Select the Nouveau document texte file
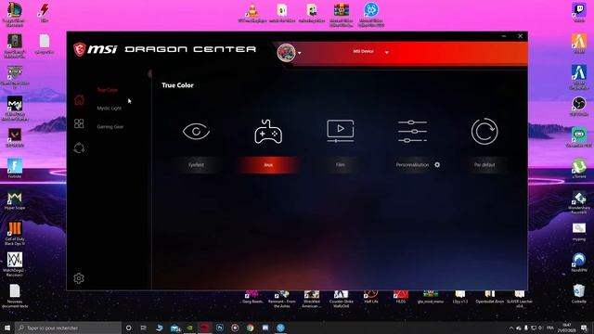This screenshot has height=334, width=594. coord(15,295)
